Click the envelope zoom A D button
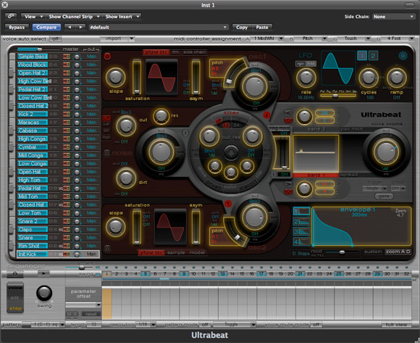 coord(398,252)
